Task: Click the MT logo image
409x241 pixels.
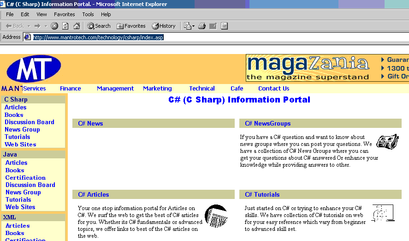Action: coord(33,69)
